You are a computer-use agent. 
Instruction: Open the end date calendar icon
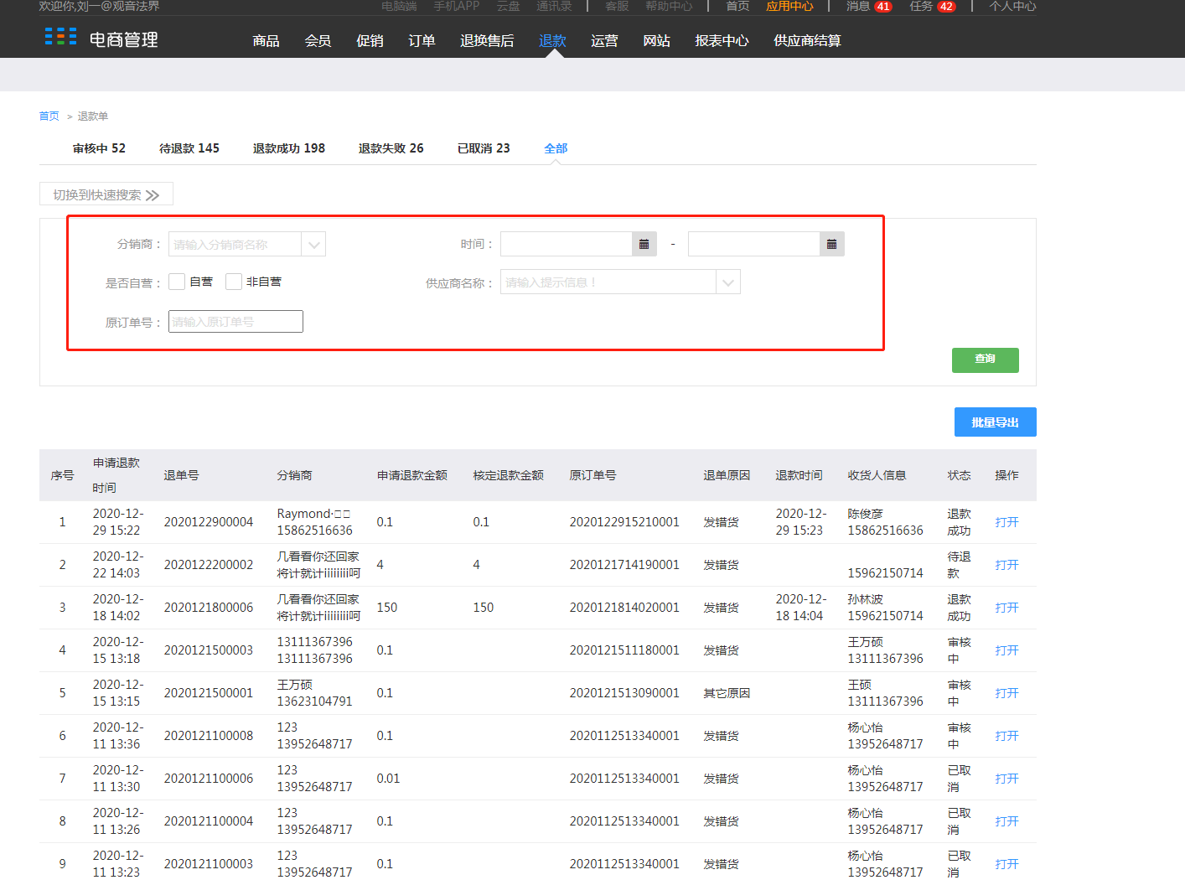coord(831,244)
